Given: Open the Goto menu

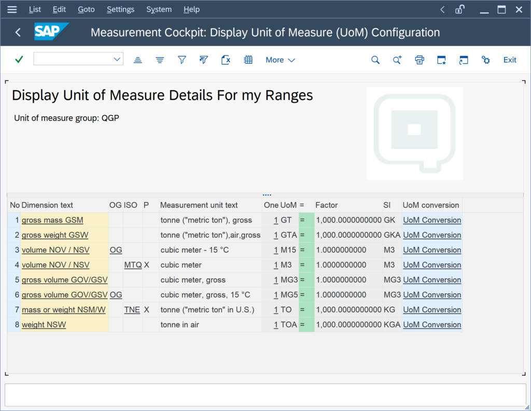Looking at the screenshot, I should tap(86, 9).
